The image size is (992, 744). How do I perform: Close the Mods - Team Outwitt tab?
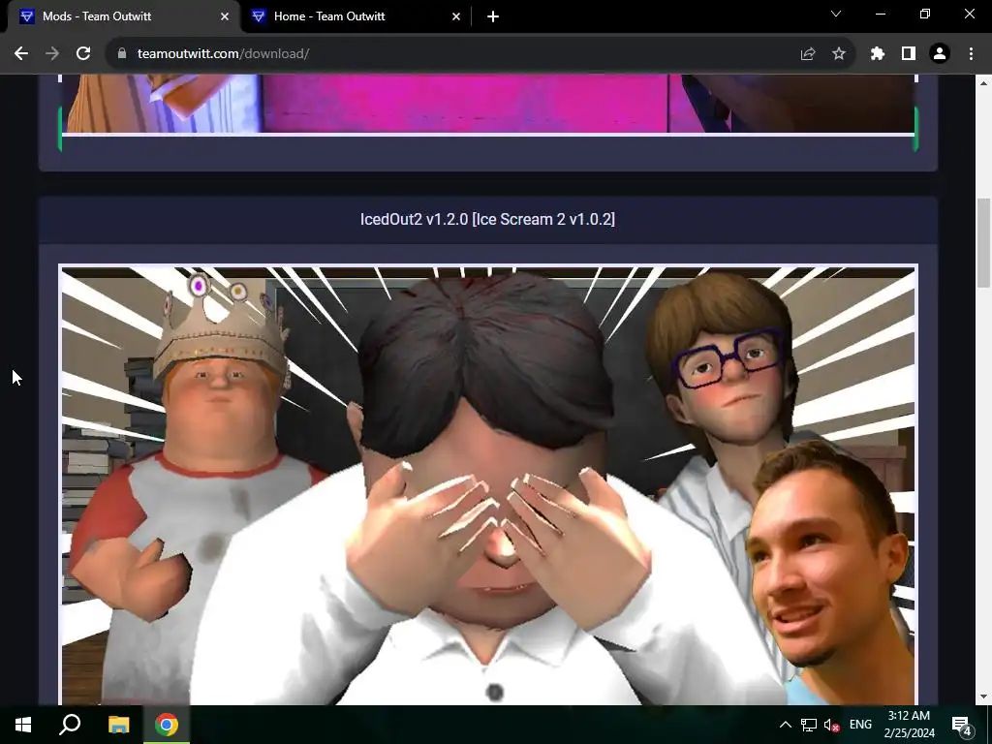pos(225,16)
